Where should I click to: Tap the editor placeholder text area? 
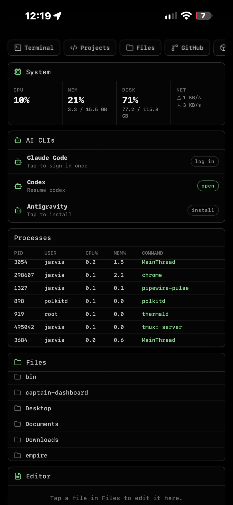click(x=116, y=498)
